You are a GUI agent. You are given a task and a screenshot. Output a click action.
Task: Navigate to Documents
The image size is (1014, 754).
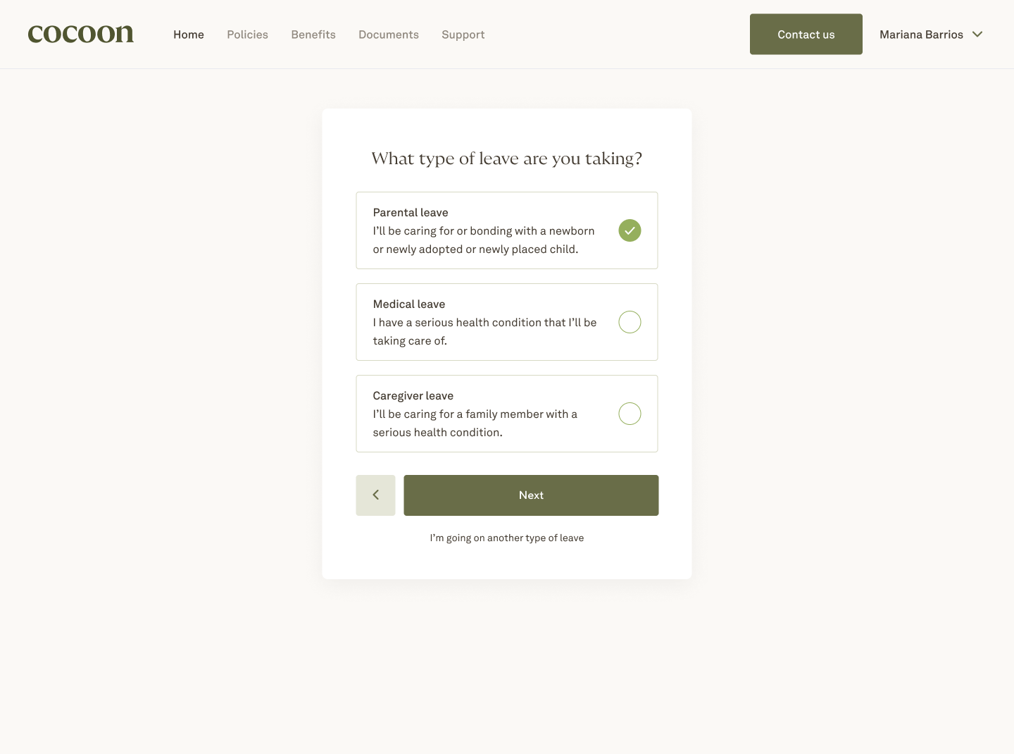coord(389,35)
